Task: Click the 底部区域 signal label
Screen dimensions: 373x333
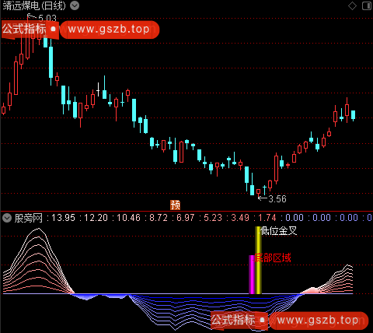Action: [273, 258]
